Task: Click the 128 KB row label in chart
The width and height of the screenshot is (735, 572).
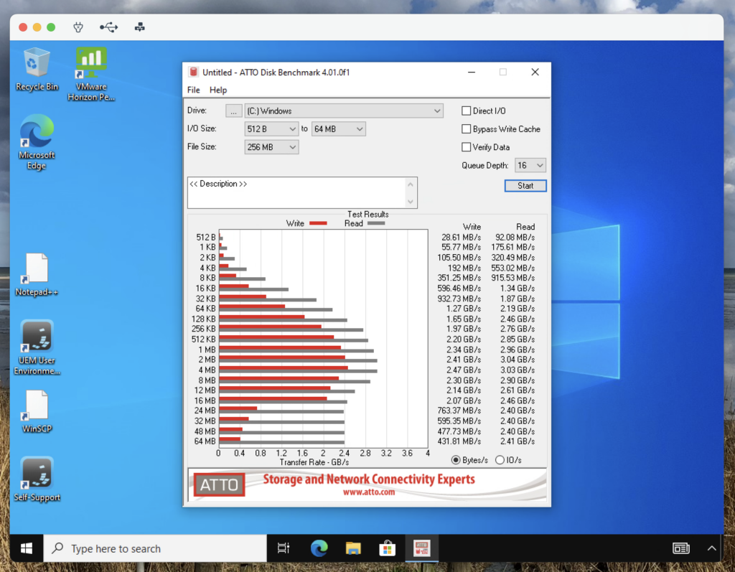Action: [203, 319]
